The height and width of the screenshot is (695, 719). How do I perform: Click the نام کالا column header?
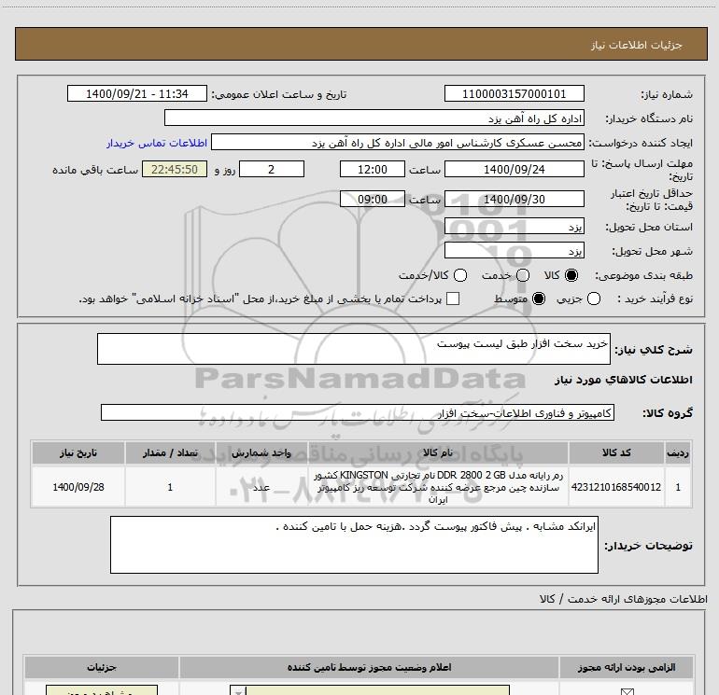coord(438,453)
